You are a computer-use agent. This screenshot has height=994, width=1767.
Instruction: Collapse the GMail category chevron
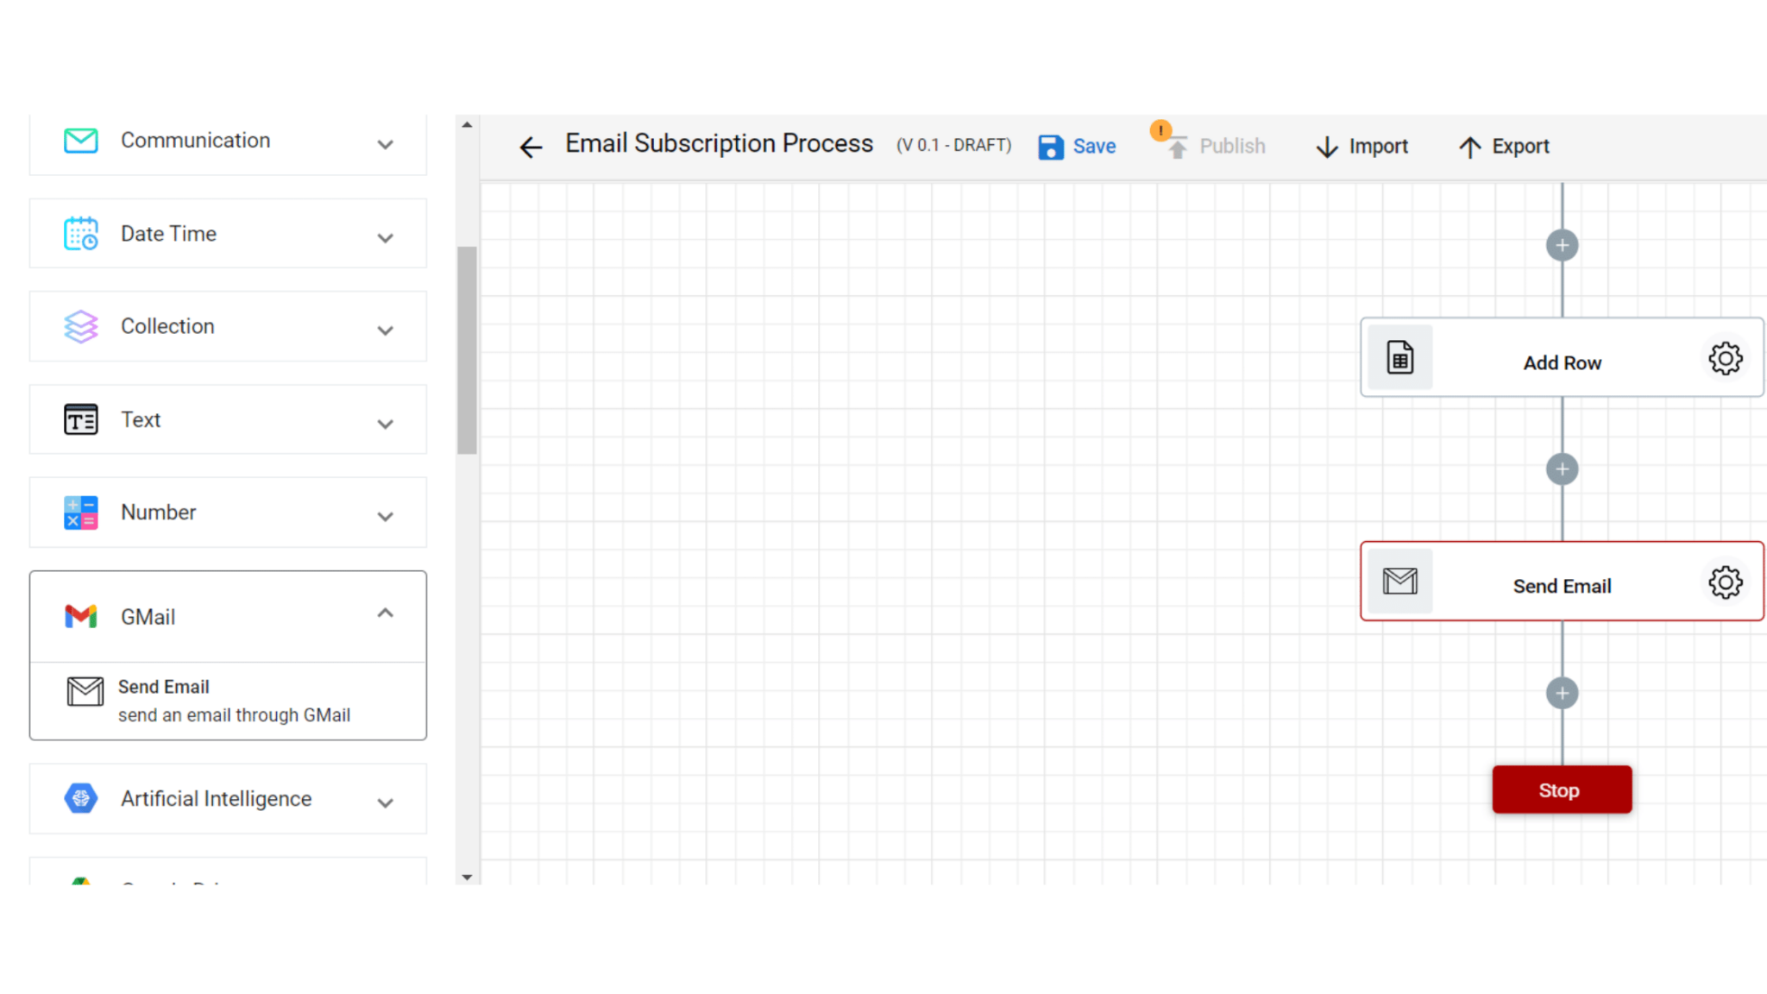(x=386, y=613)
